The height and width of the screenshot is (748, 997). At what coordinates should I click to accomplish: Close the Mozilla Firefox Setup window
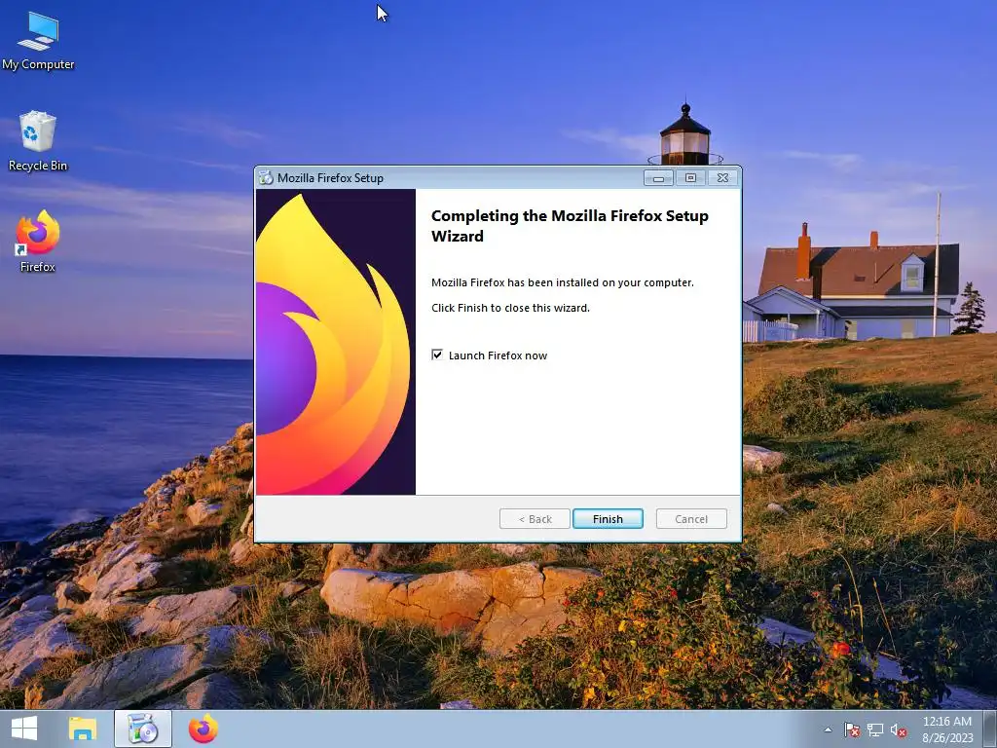tap(723, 178)
